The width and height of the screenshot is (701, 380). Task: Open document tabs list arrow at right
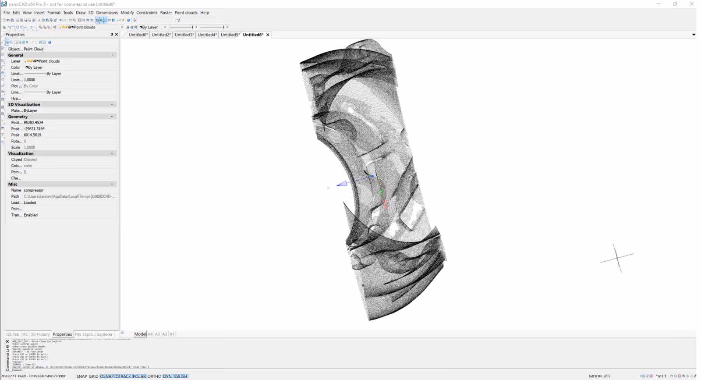[x=694, y=35]
